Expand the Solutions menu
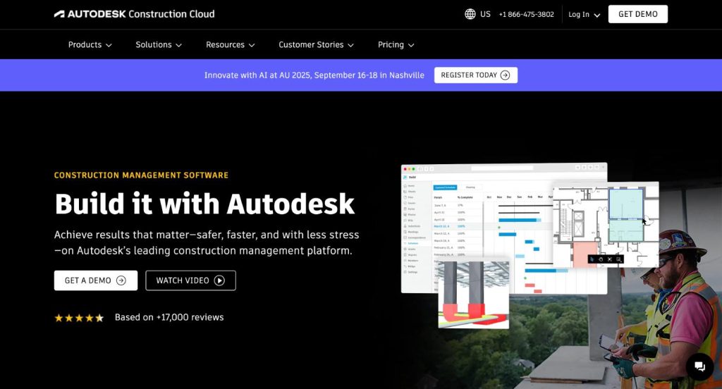Screen dimensions: 722x389 [159, 44]
